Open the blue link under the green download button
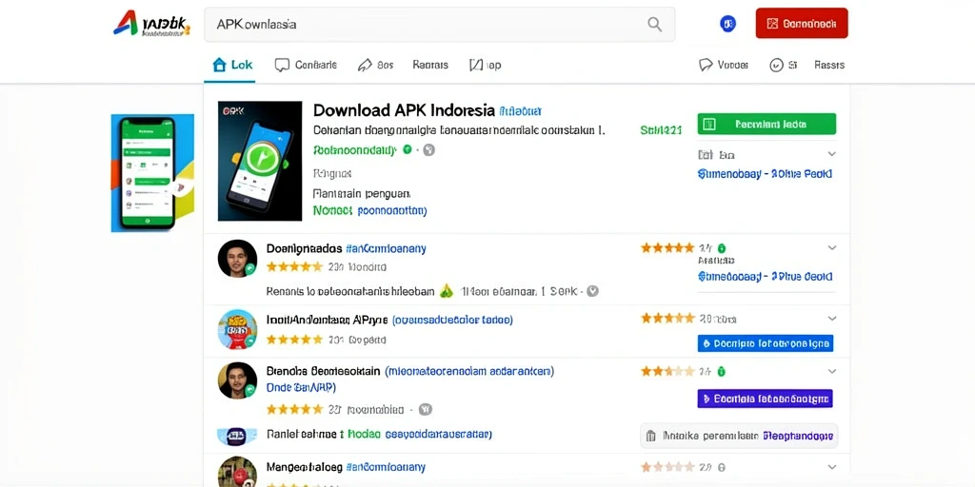The image size is (975, 487). click(766, 174)
